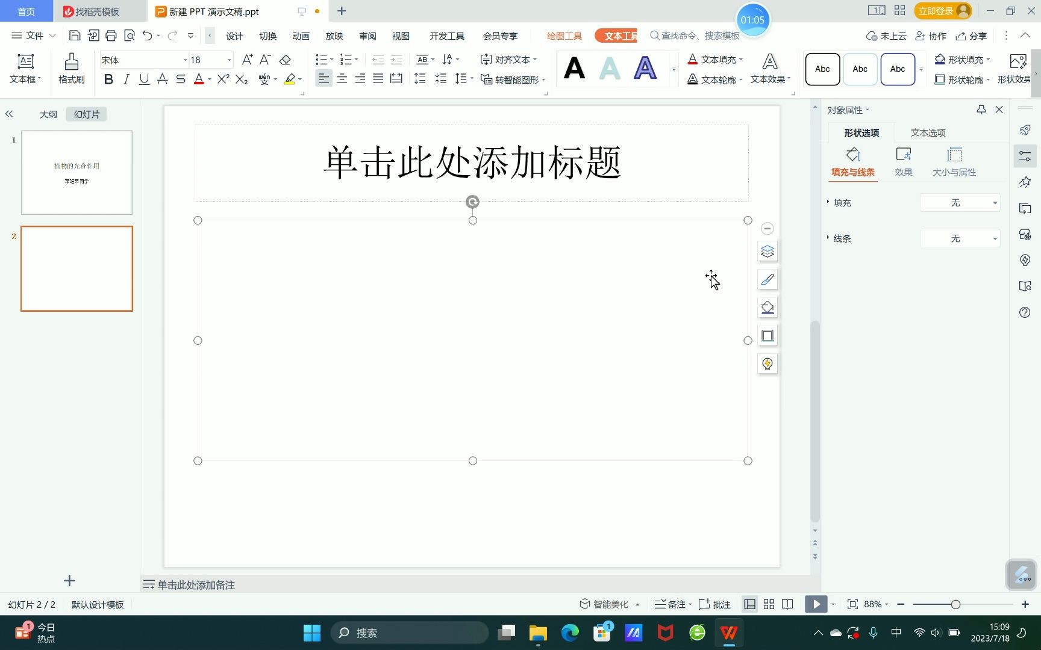Click the brush floating tool icon
The width and height of the screenshot is (1041, 650).
(767, 279)
